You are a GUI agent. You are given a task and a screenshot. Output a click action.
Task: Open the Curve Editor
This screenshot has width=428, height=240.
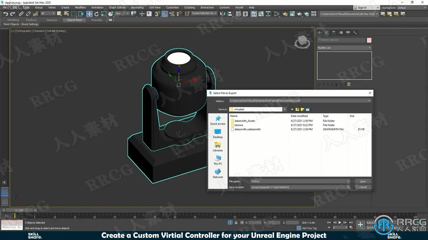click(261, 14)
